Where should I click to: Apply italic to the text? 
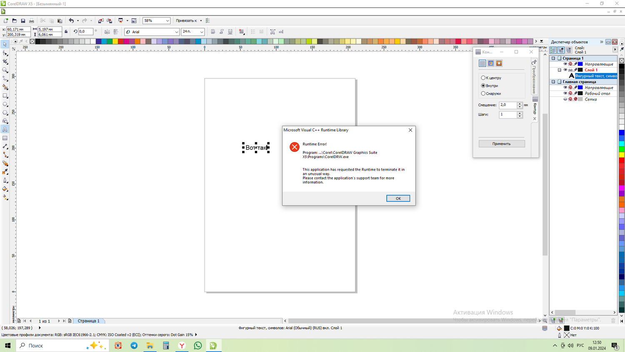pos(222,32)
